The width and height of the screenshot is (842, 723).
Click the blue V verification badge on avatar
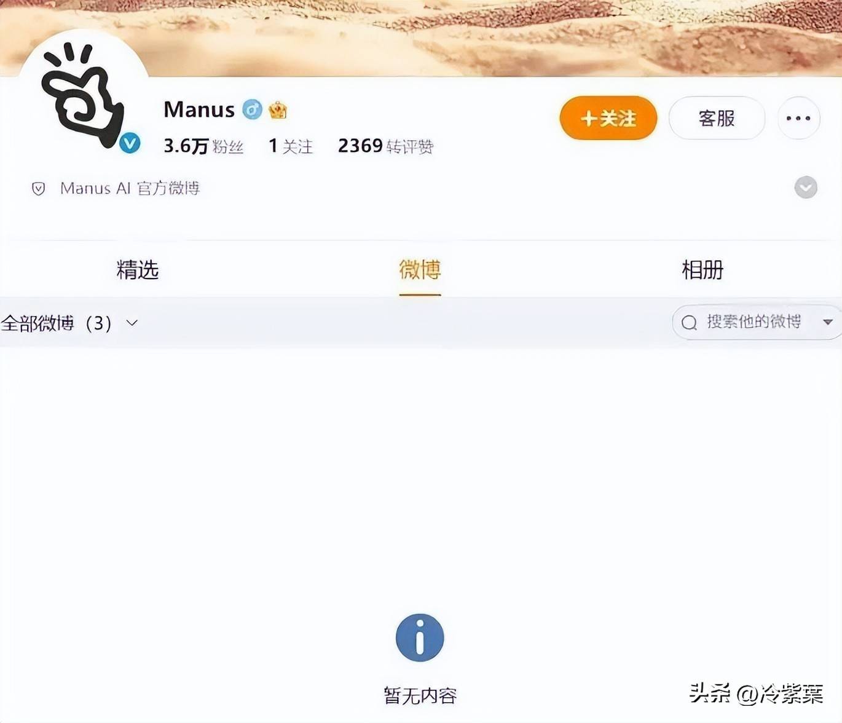coord(130,143)
